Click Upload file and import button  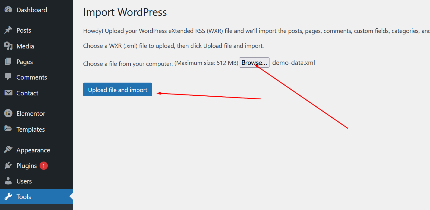tap(118, 90)
